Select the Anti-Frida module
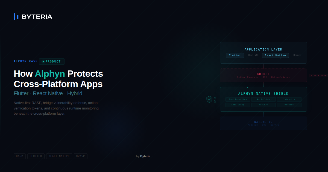Image resolution: width=328 pixels, height=172 pixels. tap(263, 99)
